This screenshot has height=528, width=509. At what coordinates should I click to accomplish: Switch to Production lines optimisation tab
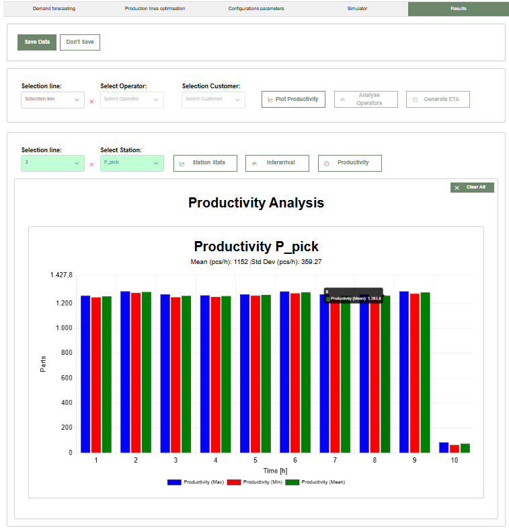coord(155,8)
